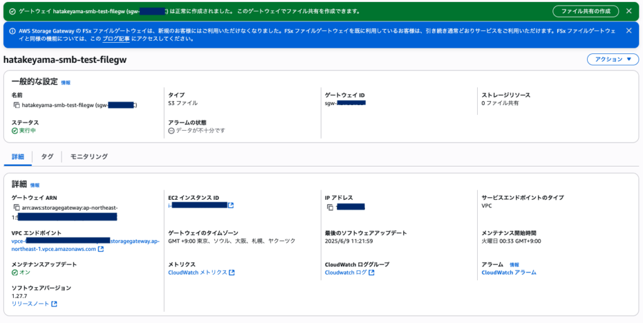643x323 pixels.
Task: Open 情報 link next to アラーム
Action: click(514, 265)
